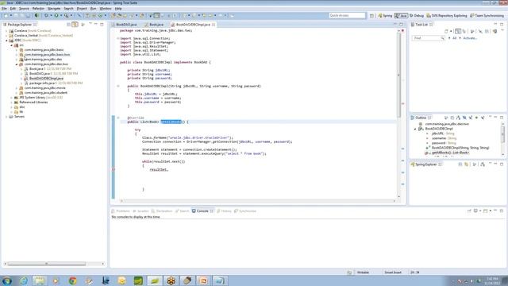508x286 pixels.
Task: Open the Team Synchronizing perspective
Action: point(487,16)
